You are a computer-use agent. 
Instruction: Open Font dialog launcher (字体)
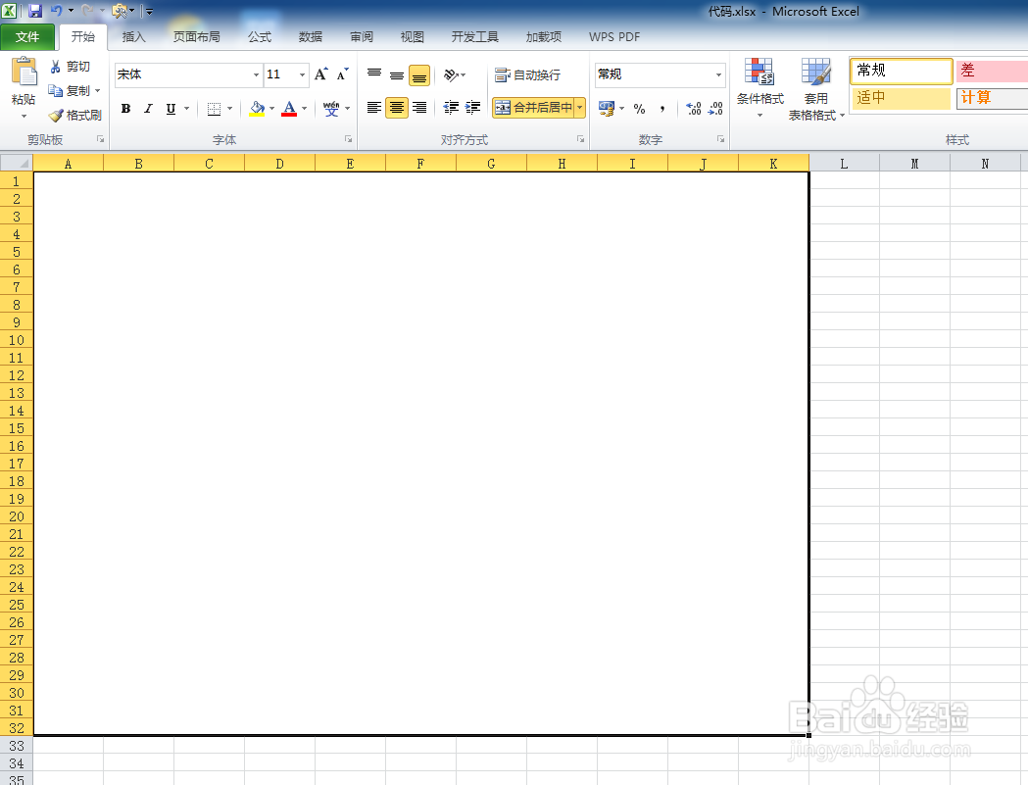click(x=348, y=139)
